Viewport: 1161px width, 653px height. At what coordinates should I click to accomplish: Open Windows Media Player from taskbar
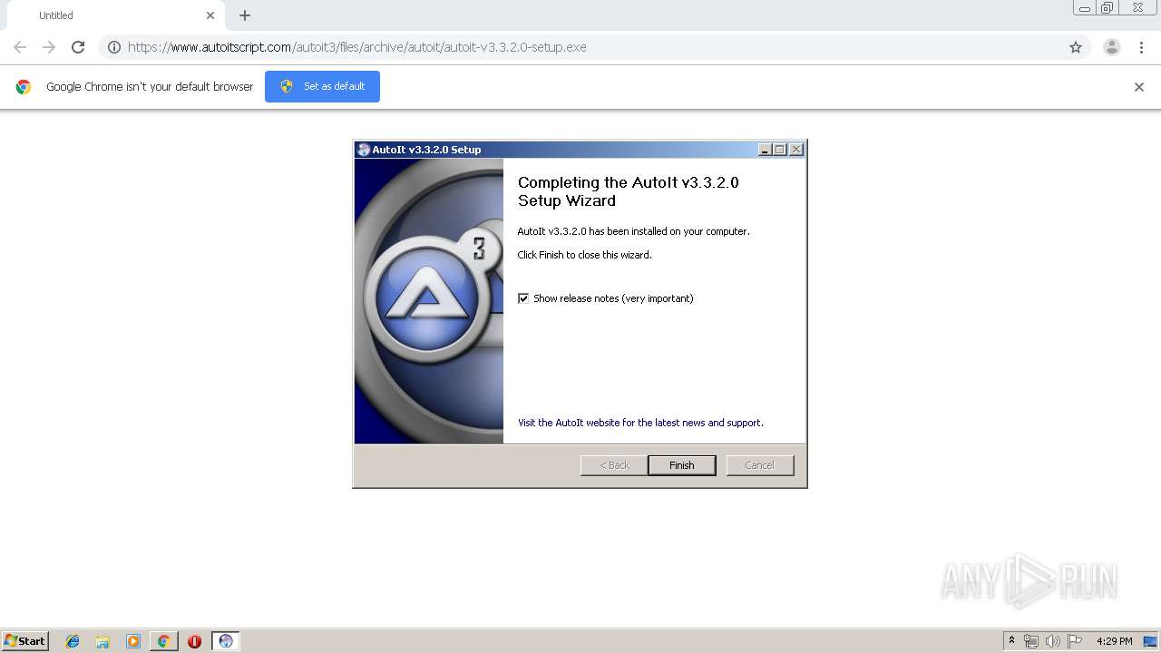[x=133, y=641]
